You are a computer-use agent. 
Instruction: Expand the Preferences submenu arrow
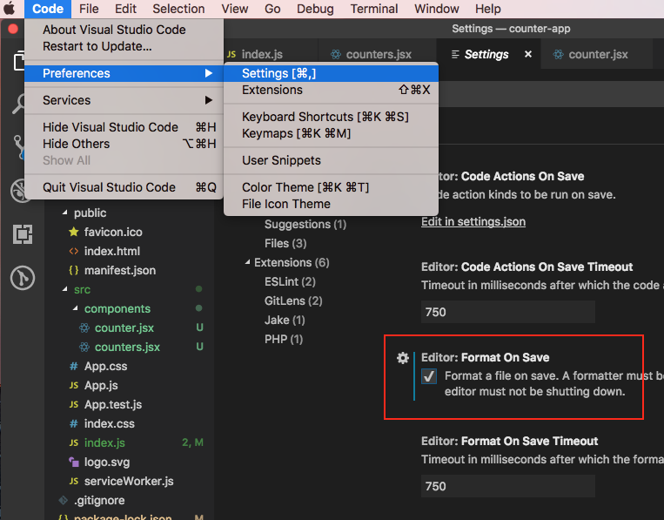pos(208,73)
